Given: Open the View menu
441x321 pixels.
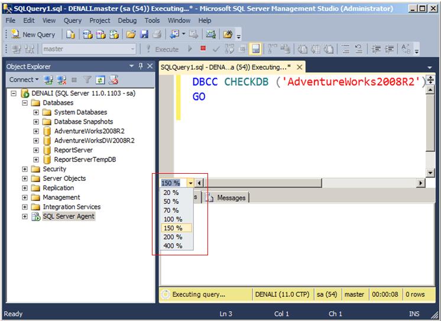Looking at the screenshot, I should coord(49,21).
